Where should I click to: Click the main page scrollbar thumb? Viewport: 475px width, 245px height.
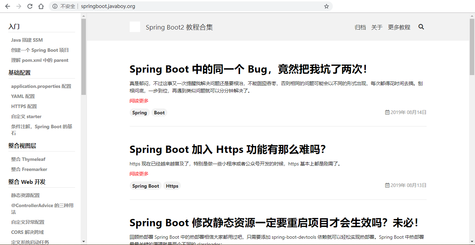coord(472,47)
